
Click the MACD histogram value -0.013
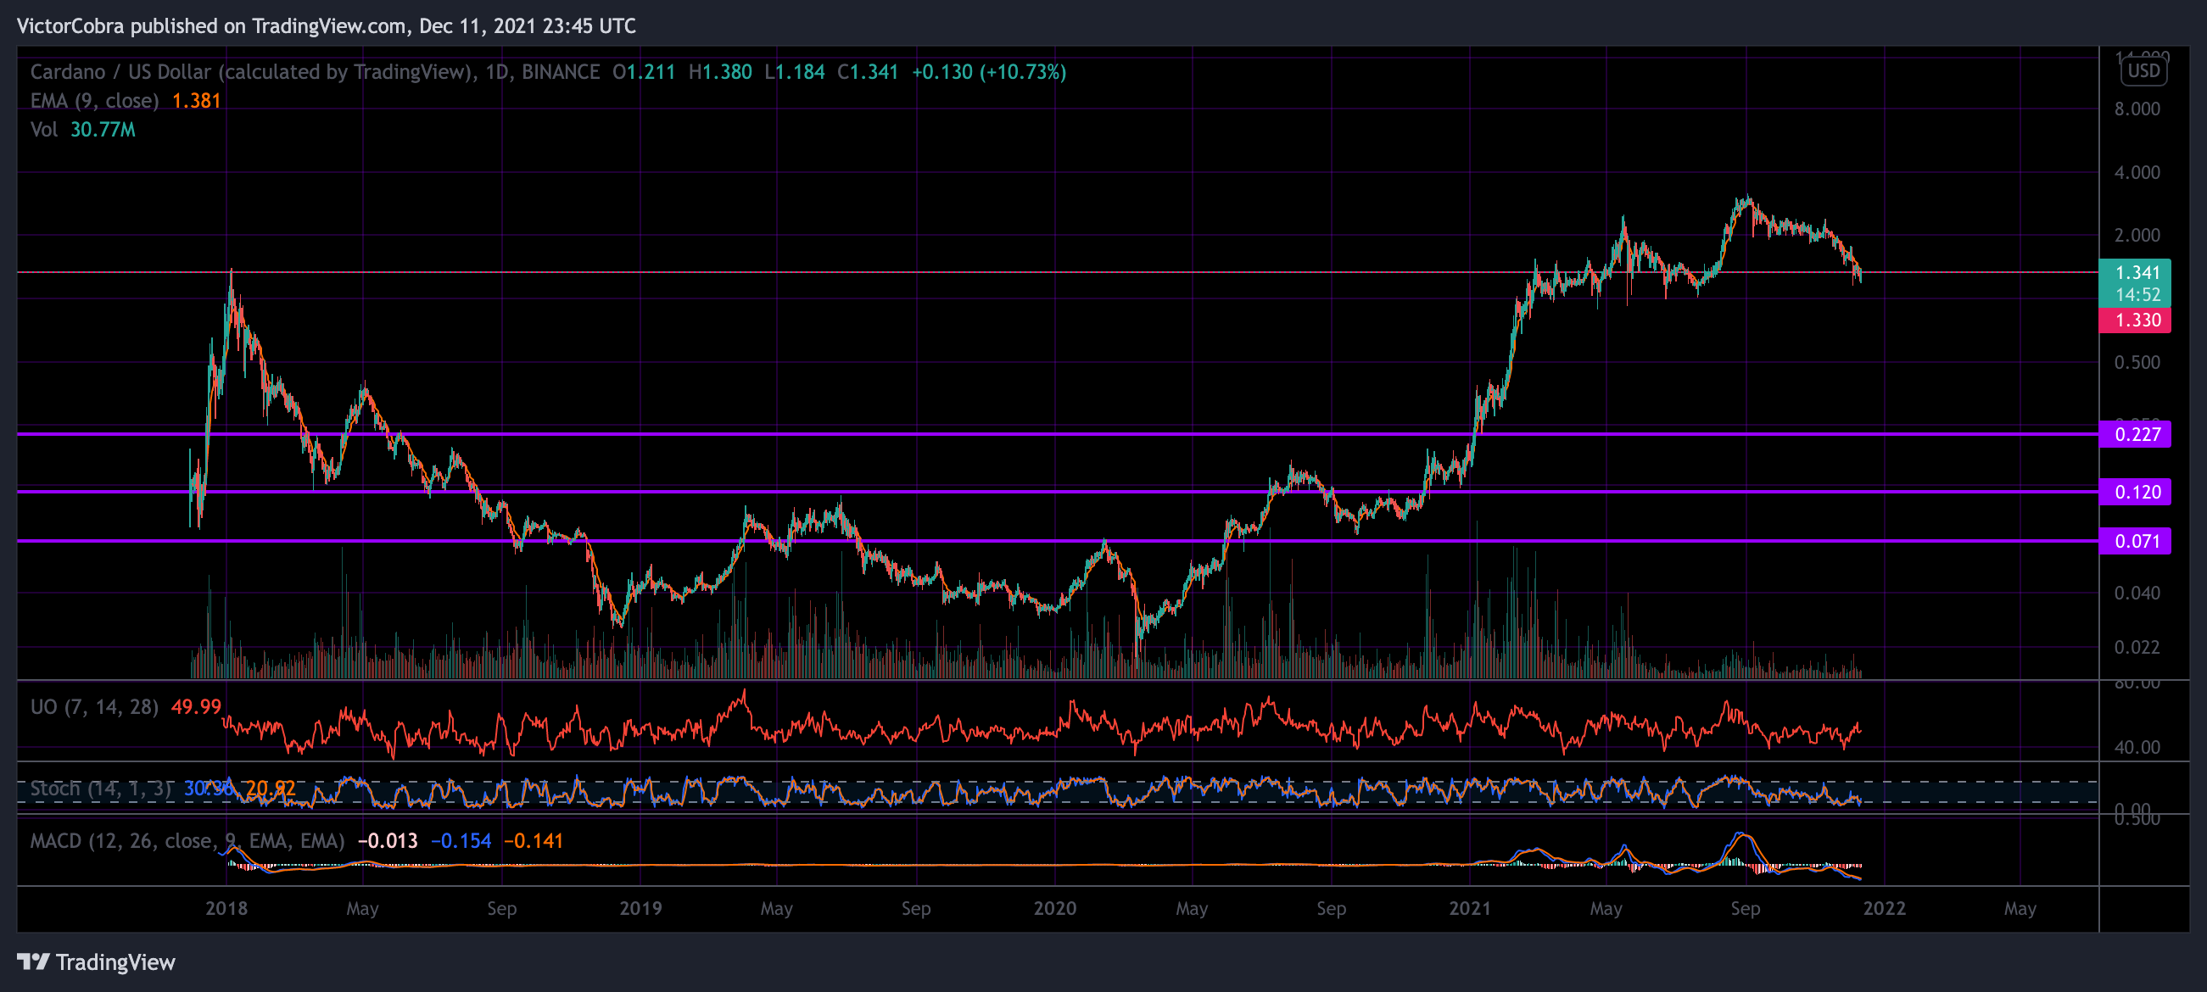coord(388,840)
